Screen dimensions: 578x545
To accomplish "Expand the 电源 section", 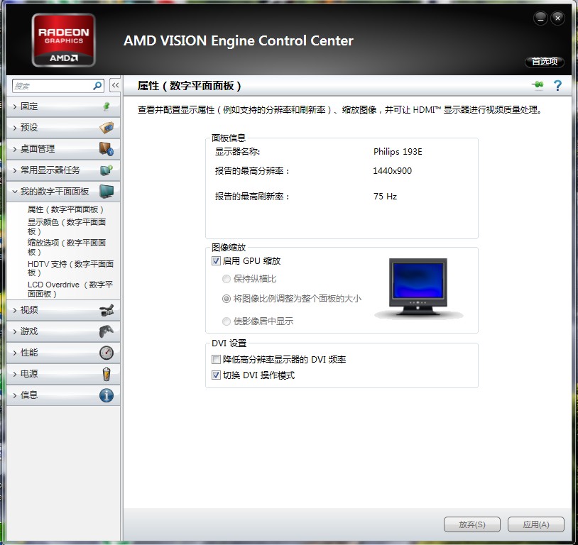I will [x=63, y=374].
